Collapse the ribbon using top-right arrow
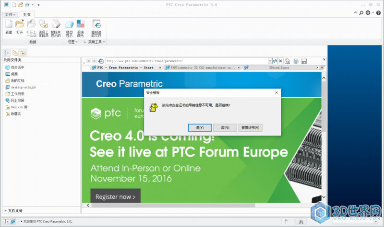The height and width of the screenshot is (227, 384). [356, 12]
